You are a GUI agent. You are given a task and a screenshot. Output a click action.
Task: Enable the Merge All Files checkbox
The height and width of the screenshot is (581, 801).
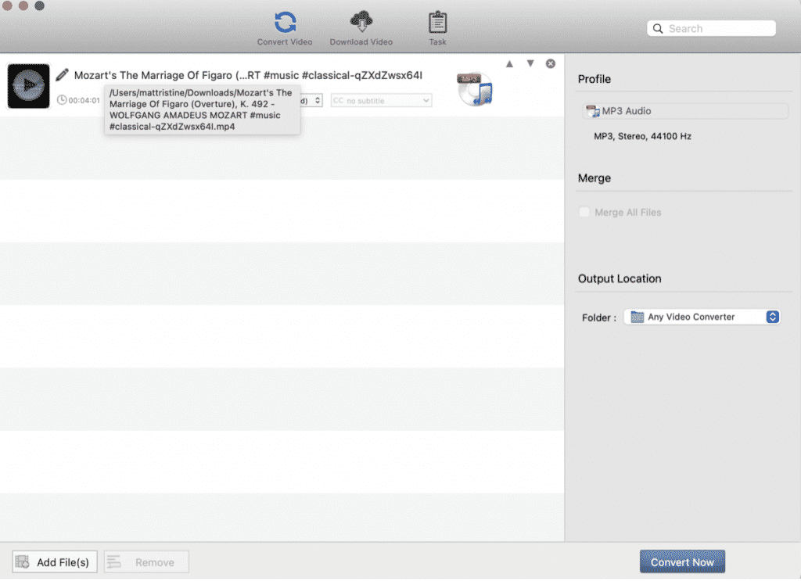(x=584, y=213)
